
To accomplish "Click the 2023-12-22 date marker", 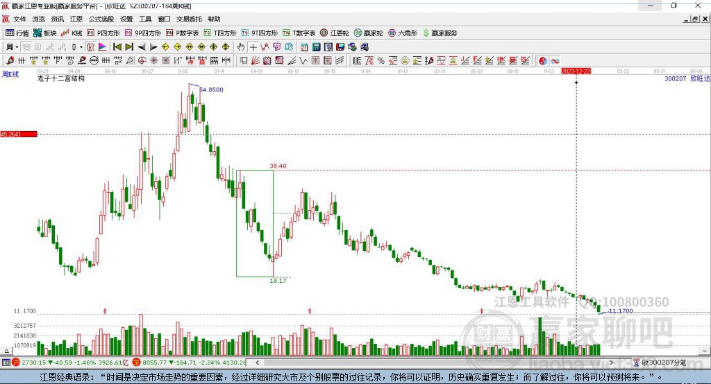I will coord(576,71).
